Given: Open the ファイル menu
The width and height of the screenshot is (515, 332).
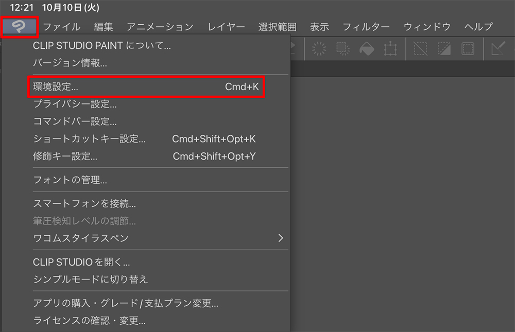Looking at the screenshot, I should click(x=61, y=27).
